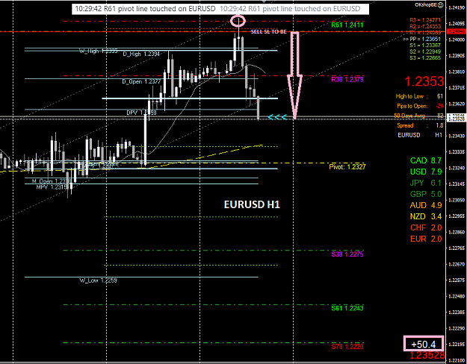Click the D_Open 1.2377 label
Image resolution: width=467 pixels, height=364 pixels.
pos(141,81)
